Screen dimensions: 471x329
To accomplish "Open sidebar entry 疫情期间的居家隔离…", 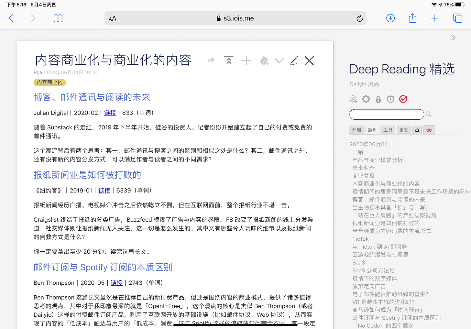I will [x=411, y=192].
